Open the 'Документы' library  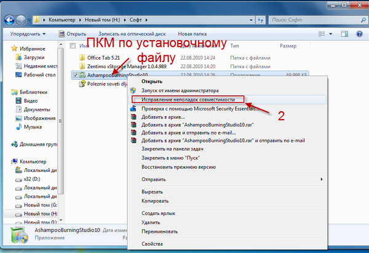point(37,109)
